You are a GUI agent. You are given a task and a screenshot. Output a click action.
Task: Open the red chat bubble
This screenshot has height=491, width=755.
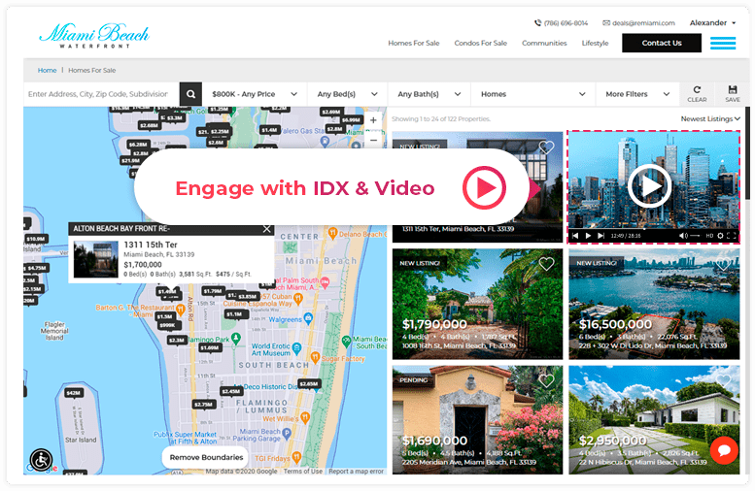point(724,450)
